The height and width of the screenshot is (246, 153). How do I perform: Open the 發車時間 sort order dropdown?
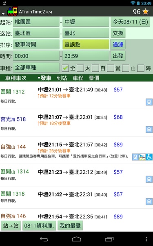tap(36, 45)
